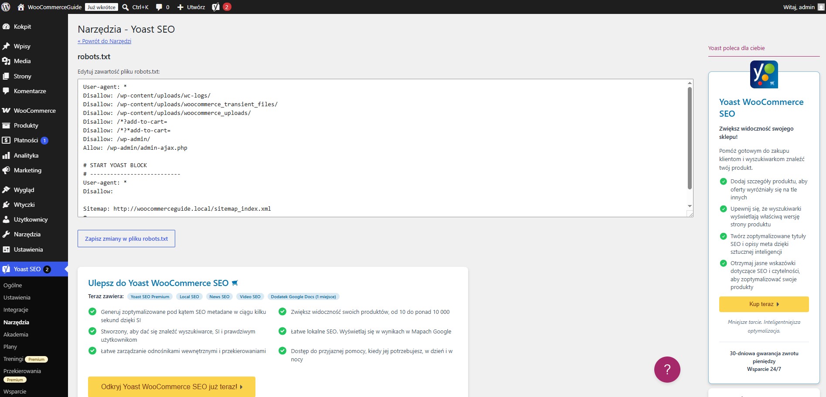Visit the site via the home icon

(20, 7)
